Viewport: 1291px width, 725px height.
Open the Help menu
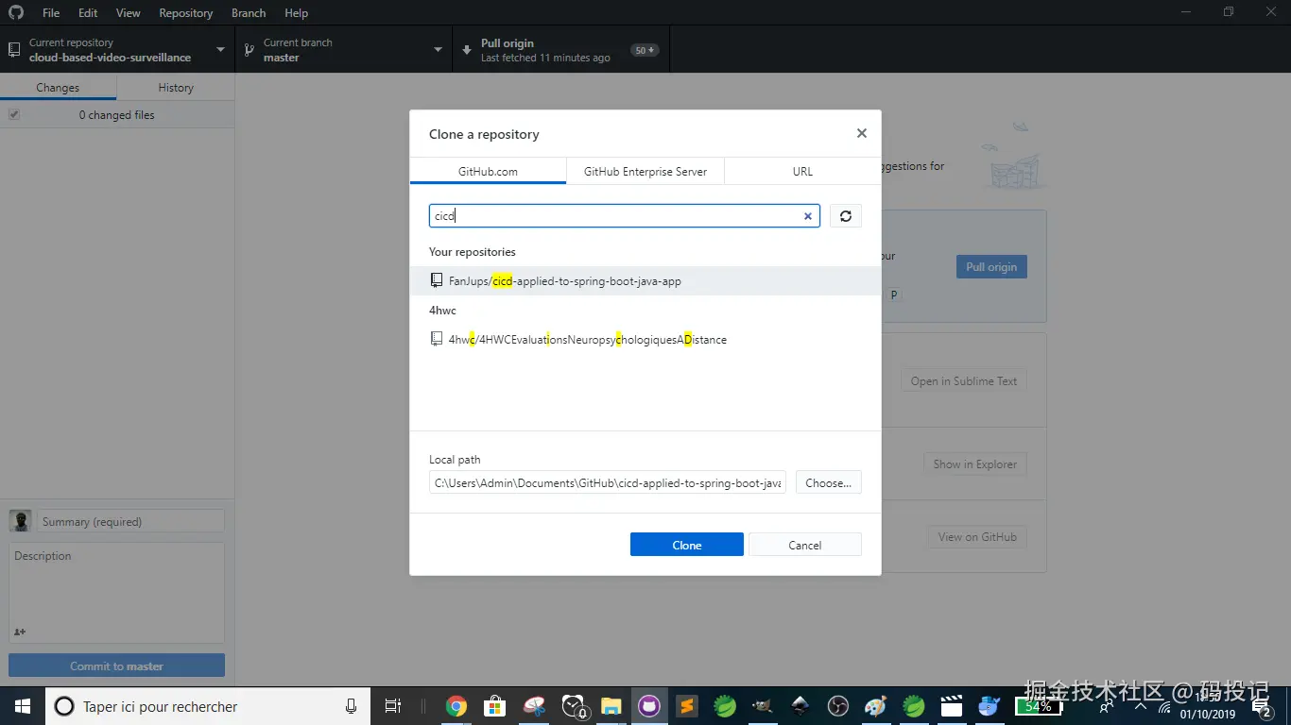click(x=297, y=13)
